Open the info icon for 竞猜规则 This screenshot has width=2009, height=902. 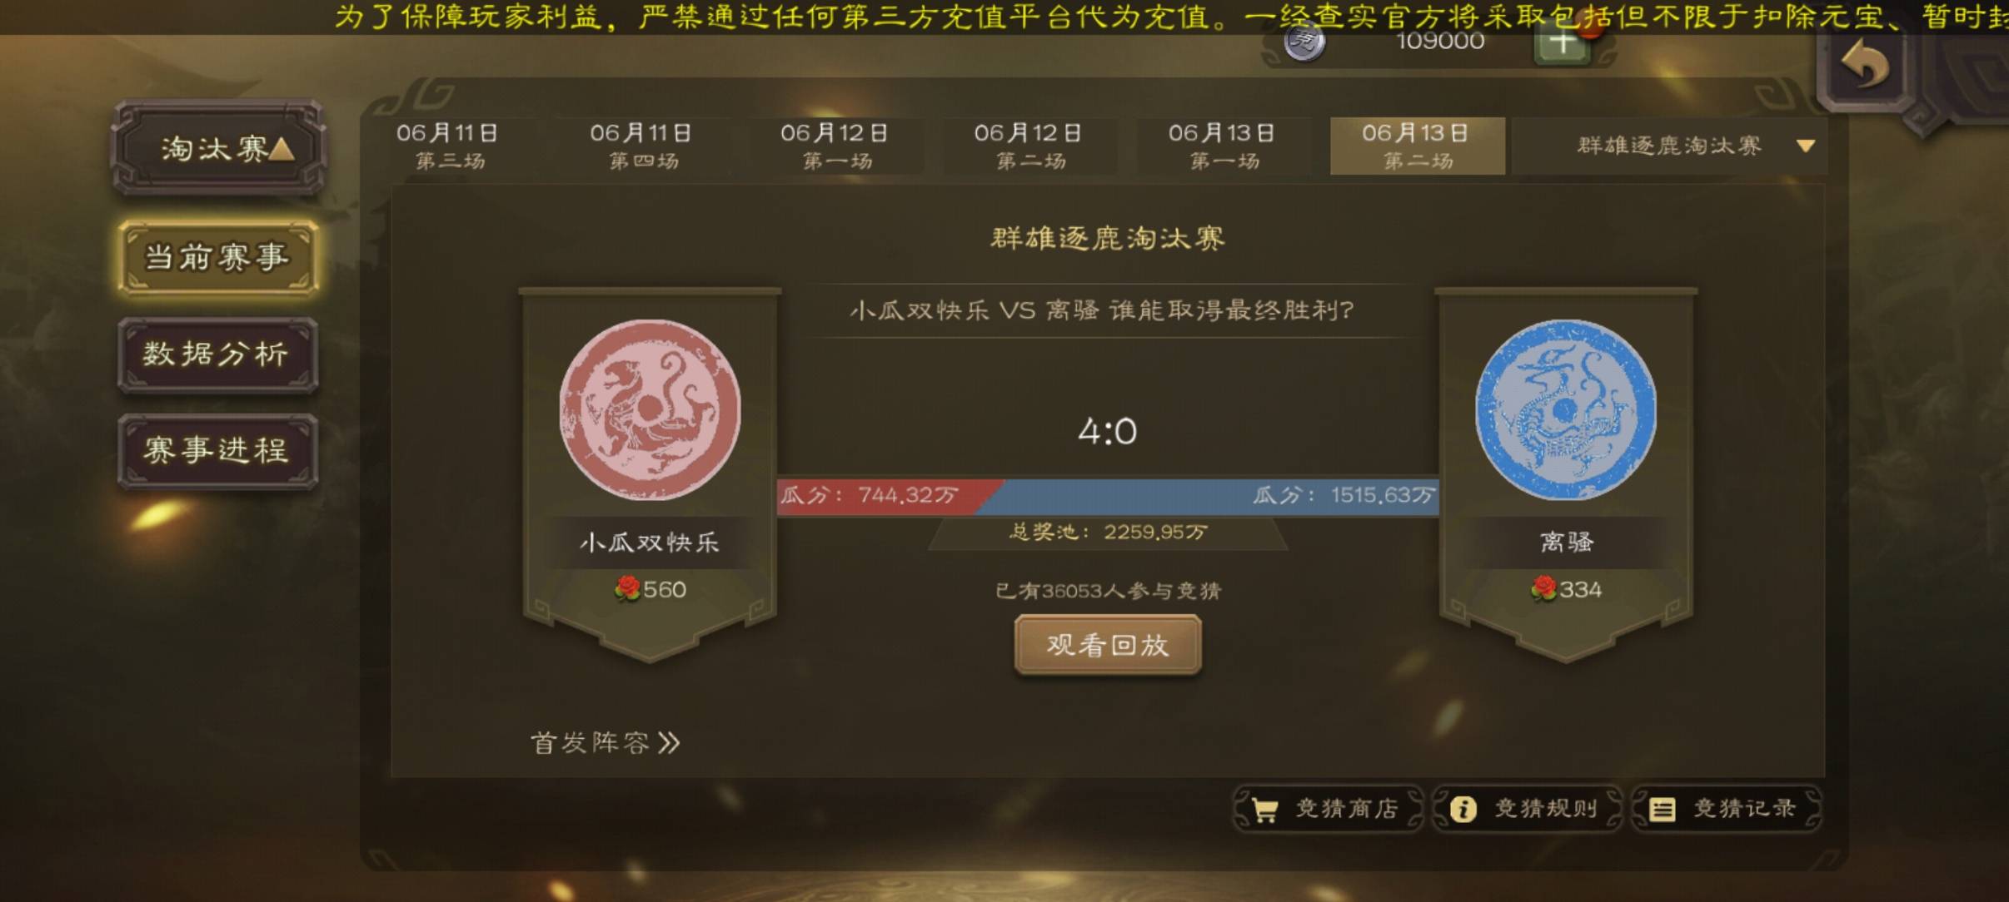click(1463, 809)
